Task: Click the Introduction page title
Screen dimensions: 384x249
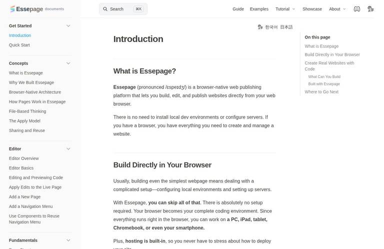Action: [138, 39]
